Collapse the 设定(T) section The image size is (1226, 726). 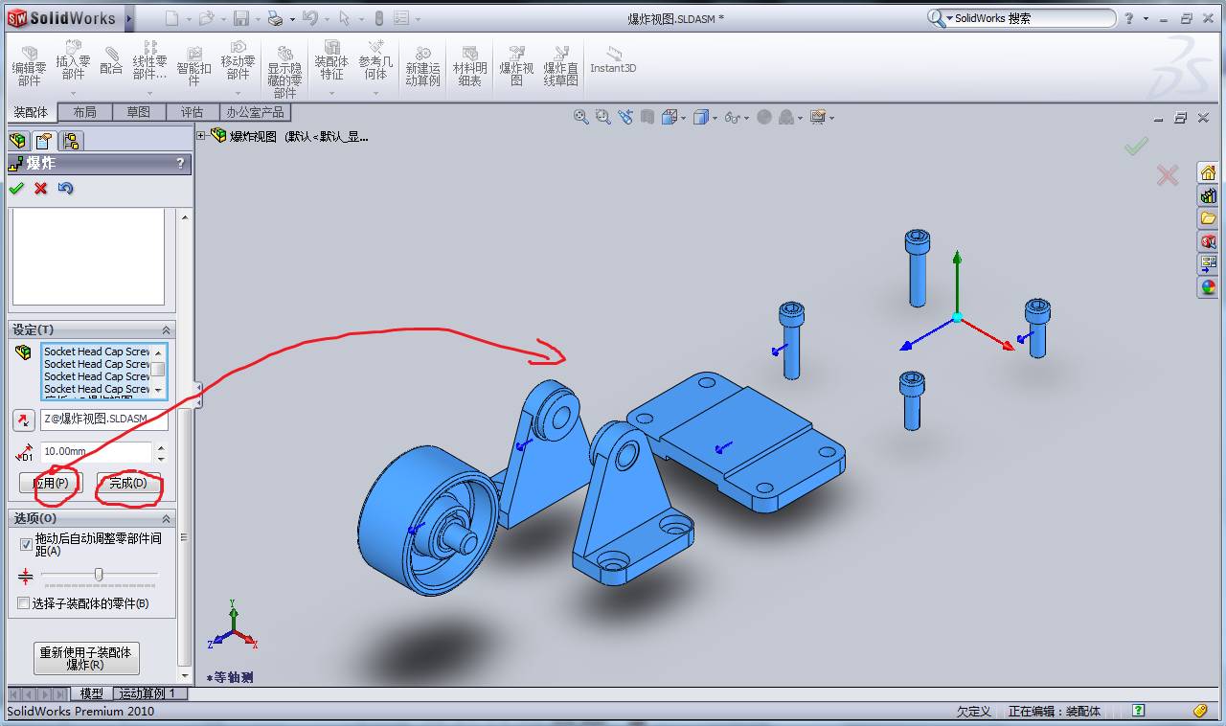[167, 329]
